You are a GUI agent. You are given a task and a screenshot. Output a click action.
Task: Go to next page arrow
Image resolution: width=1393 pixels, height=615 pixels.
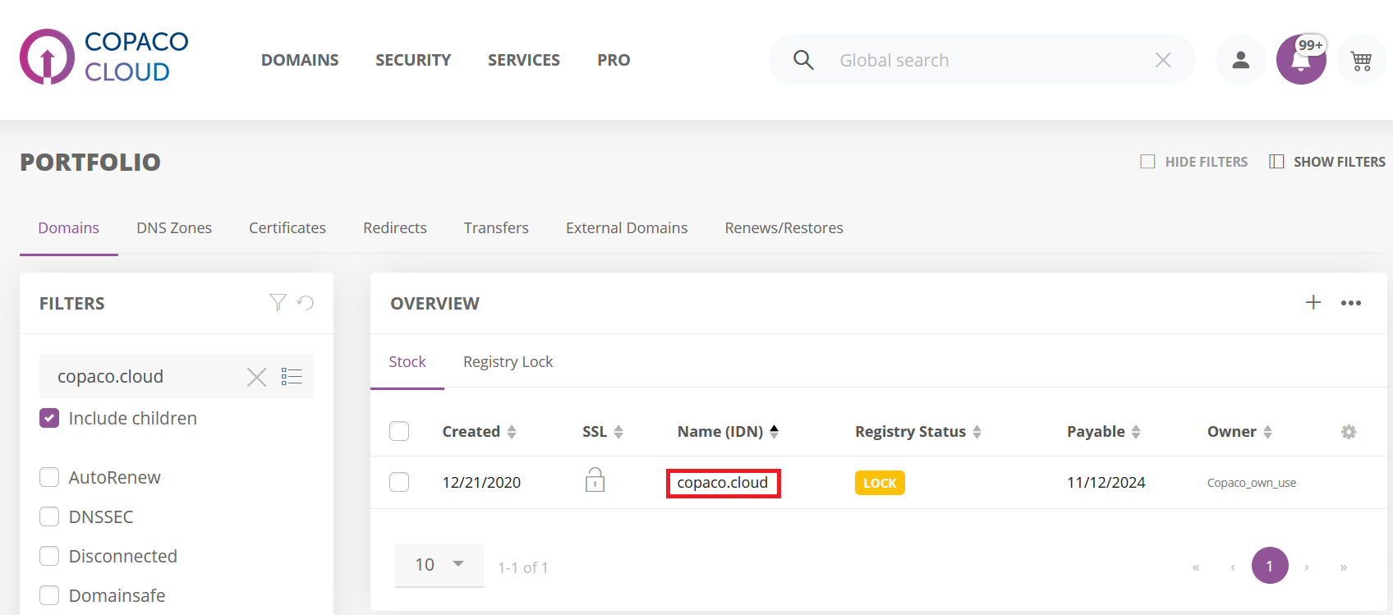tap(1307, 567)
